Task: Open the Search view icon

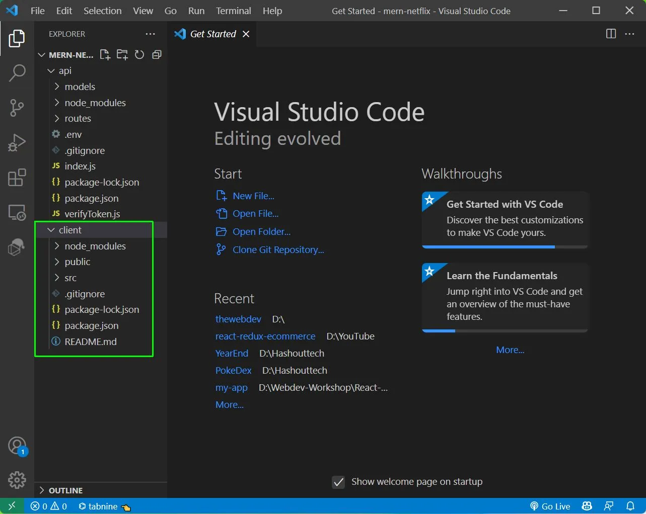Action: point(17,73)
